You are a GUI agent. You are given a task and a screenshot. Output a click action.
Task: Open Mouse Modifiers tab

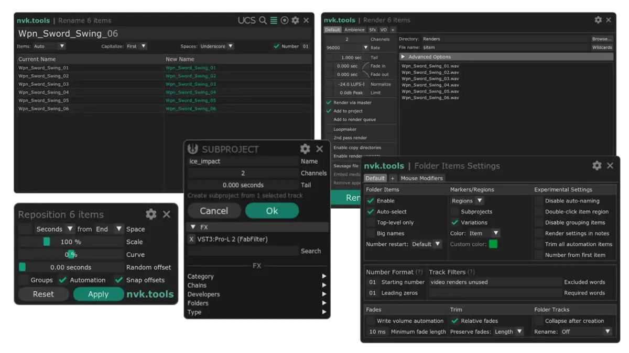[x=421, y=178]
